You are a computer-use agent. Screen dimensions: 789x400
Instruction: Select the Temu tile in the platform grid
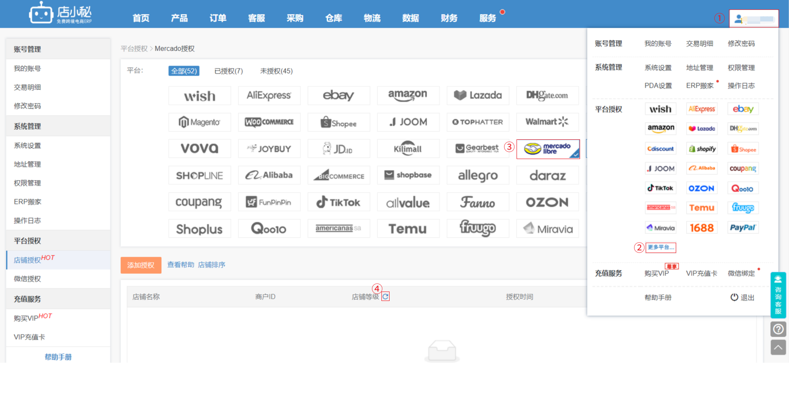point(408,229)
